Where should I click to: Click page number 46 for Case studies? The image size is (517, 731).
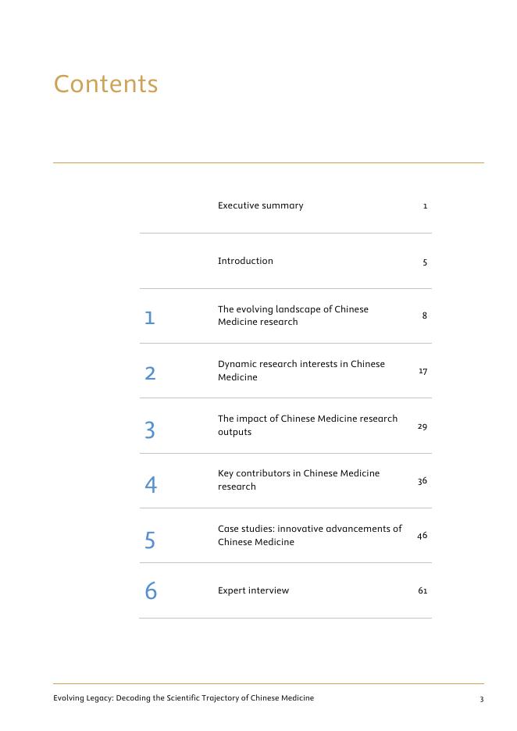(x=423, y=536)
